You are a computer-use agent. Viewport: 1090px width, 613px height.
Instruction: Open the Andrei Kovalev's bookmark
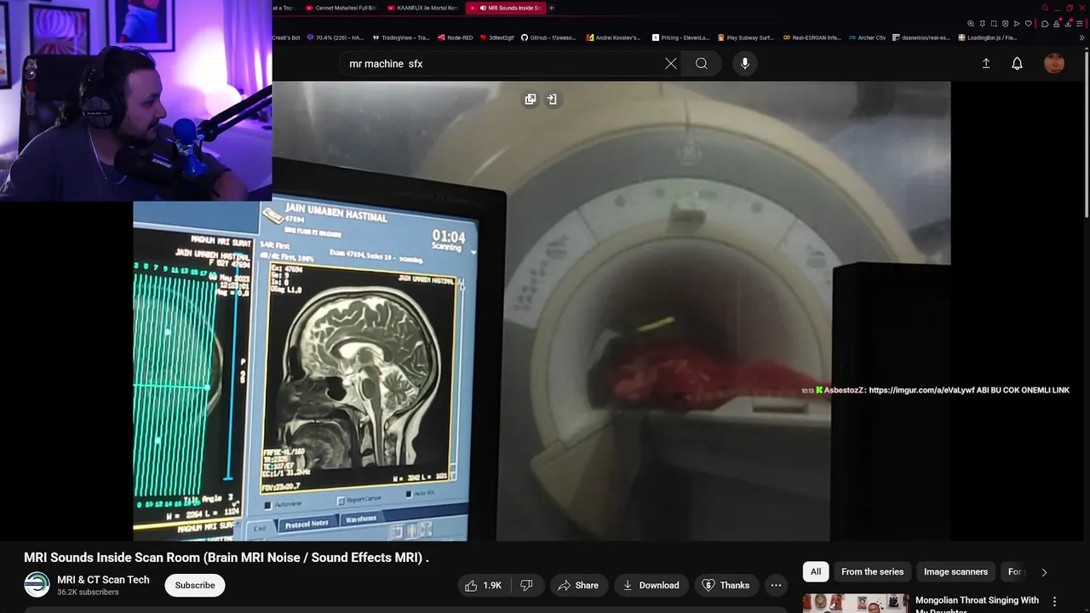coord(614,37)
